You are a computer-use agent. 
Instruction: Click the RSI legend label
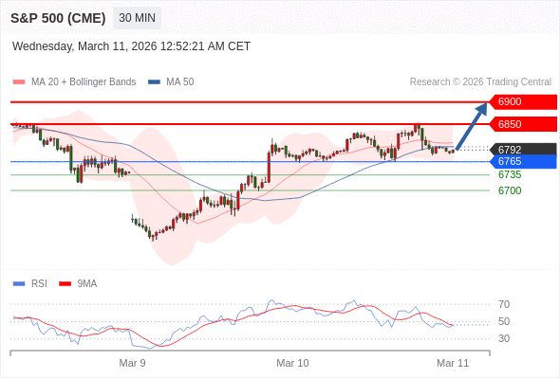click(x=39, y=284)
